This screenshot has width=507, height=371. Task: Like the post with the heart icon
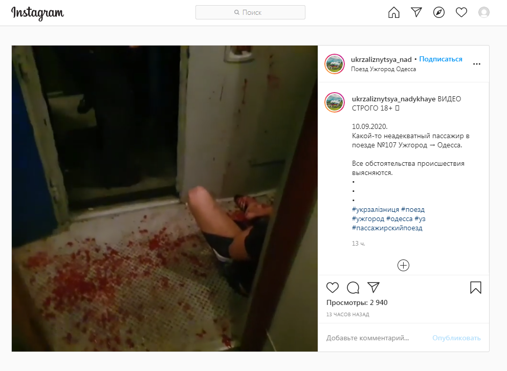click(x=333, y=287)
